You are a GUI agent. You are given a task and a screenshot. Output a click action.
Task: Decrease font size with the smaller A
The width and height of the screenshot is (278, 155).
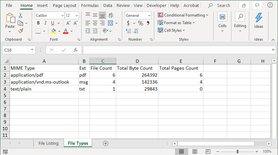pyautogui.click(x=76, y=23)
